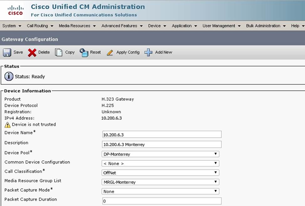
Task: Open the Call Routing menu
Action: coord(40,26)
